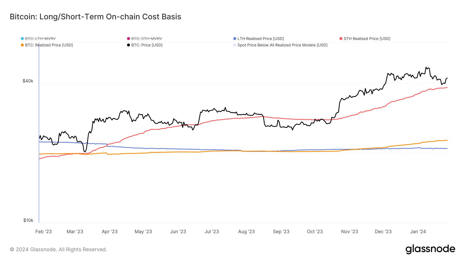The width and height of the screenshot is (465, 261).
Task: Toggle Spot Price Below All Realized legend
Action: pos(282,45)
